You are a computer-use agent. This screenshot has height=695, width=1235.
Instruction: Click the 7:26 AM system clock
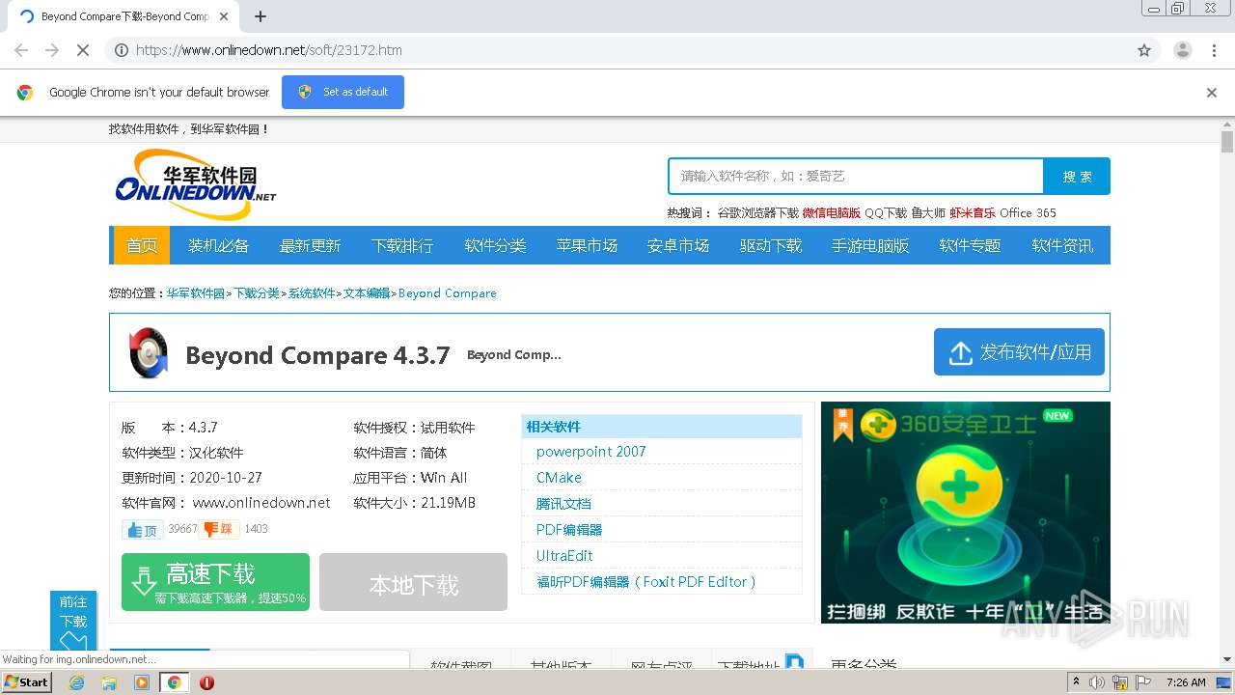(1186, 682)
